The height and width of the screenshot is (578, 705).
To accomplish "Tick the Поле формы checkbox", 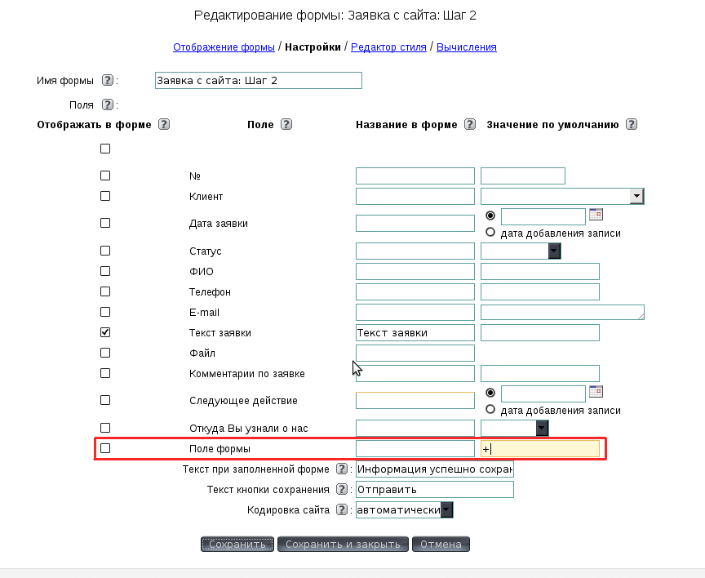I will pos(104,448).
